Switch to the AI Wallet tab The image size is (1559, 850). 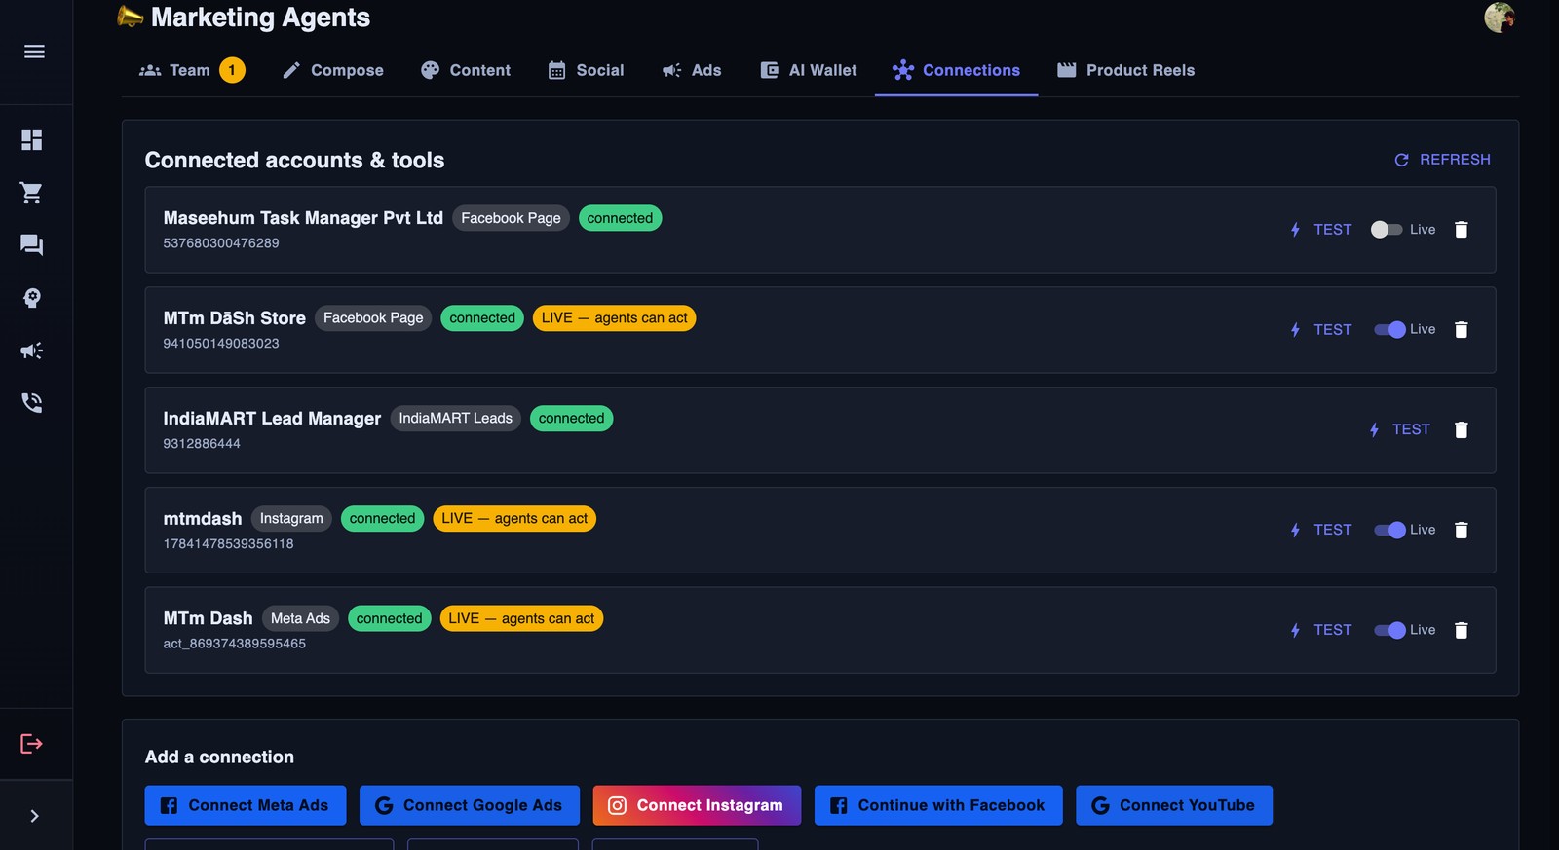808,70
